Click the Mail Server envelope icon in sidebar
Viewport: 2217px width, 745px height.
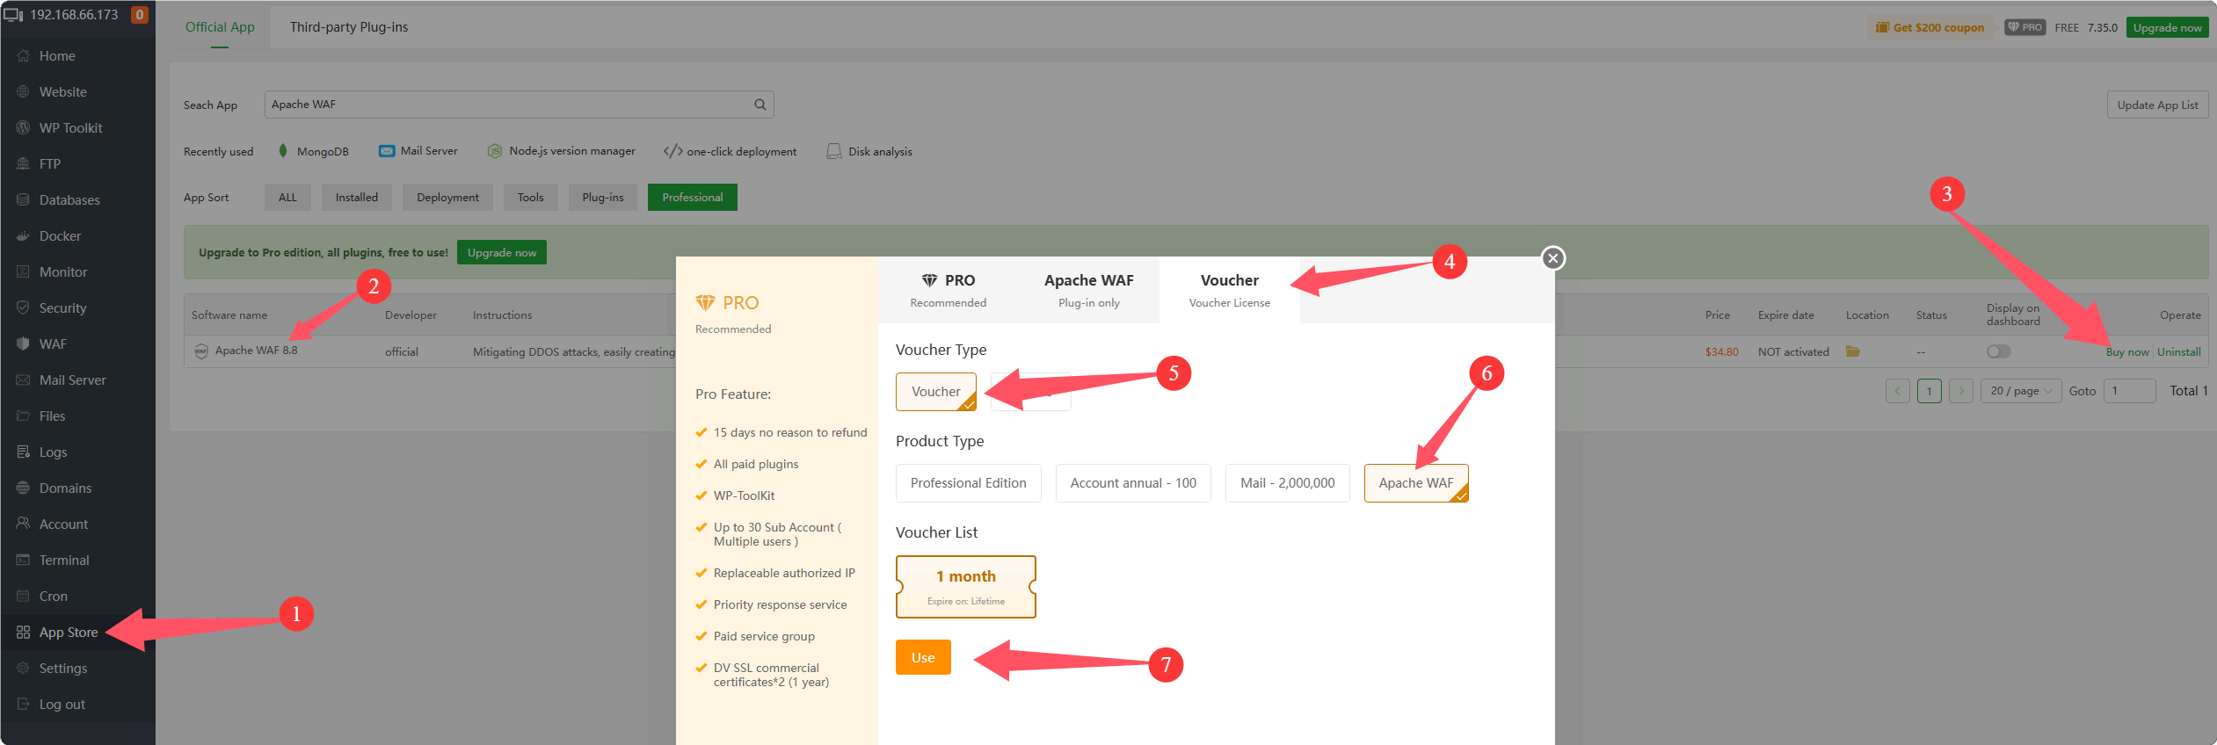click(24, 380)
